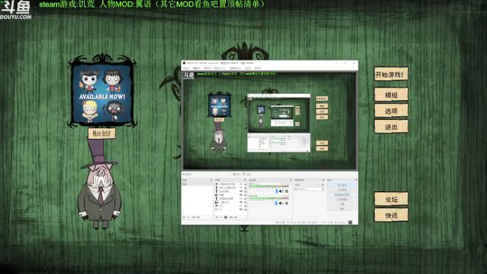
Task: Remove the selected scene with the Scenes minus icon
Action: (188, 217)
